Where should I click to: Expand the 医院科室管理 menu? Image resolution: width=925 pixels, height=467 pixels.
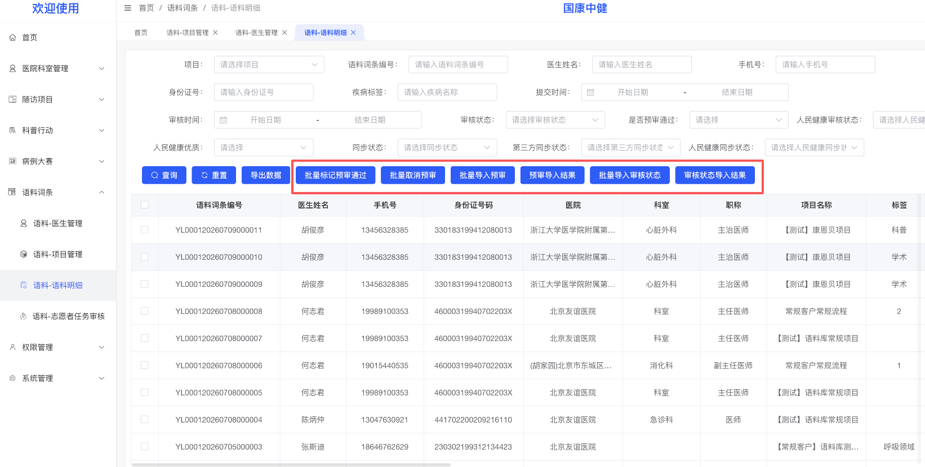click(58, 68)
